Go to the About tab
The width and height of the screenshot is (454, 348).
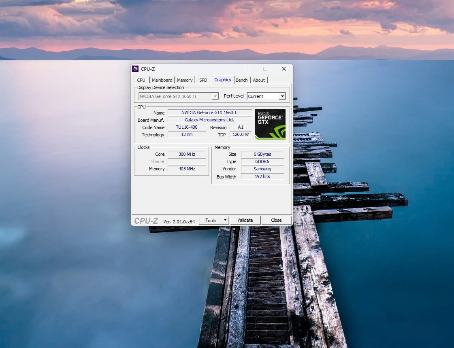258,80
